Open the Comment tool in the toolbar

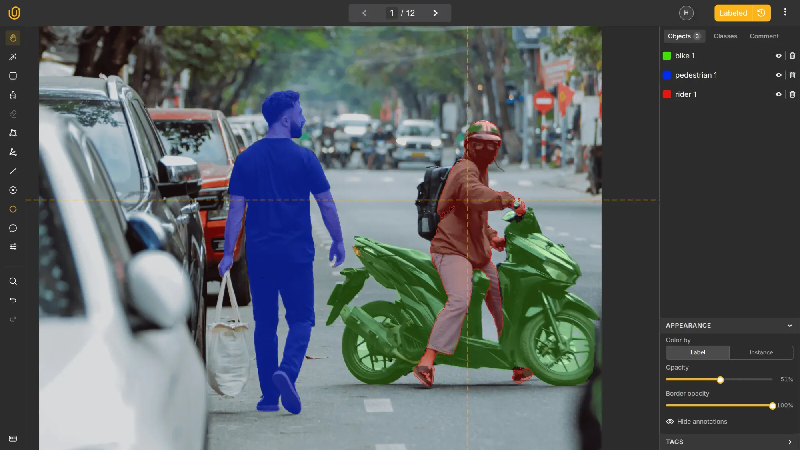tap(13, 228)
